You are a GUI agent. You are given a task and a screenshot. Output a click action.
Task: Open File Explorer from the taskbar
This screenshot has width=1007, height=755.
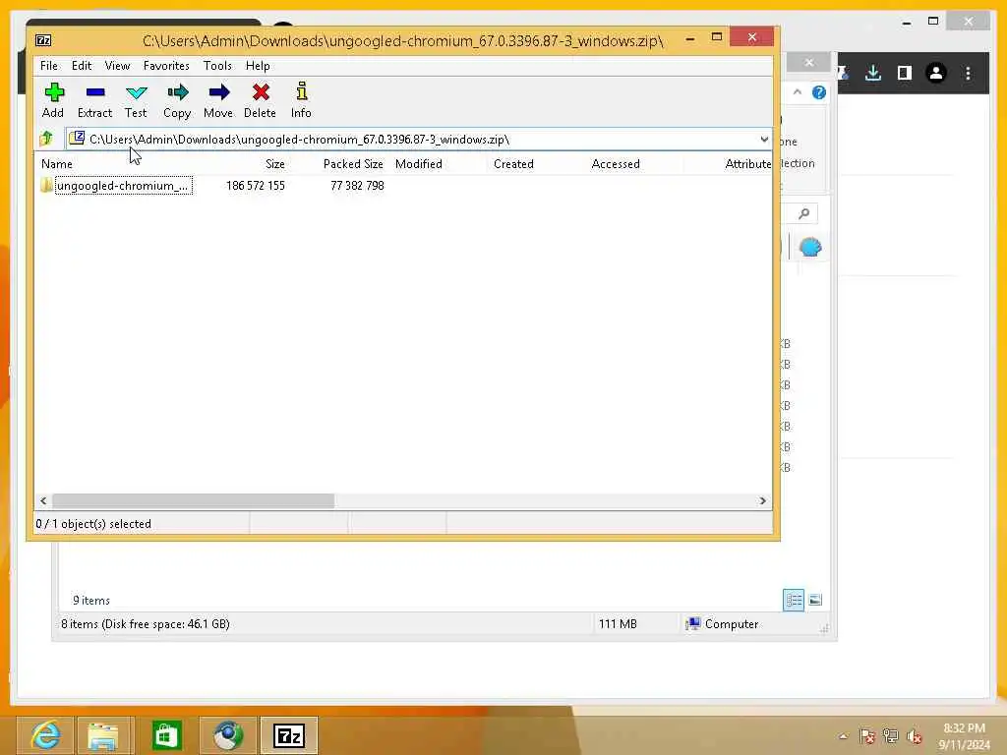coord(103,735)
